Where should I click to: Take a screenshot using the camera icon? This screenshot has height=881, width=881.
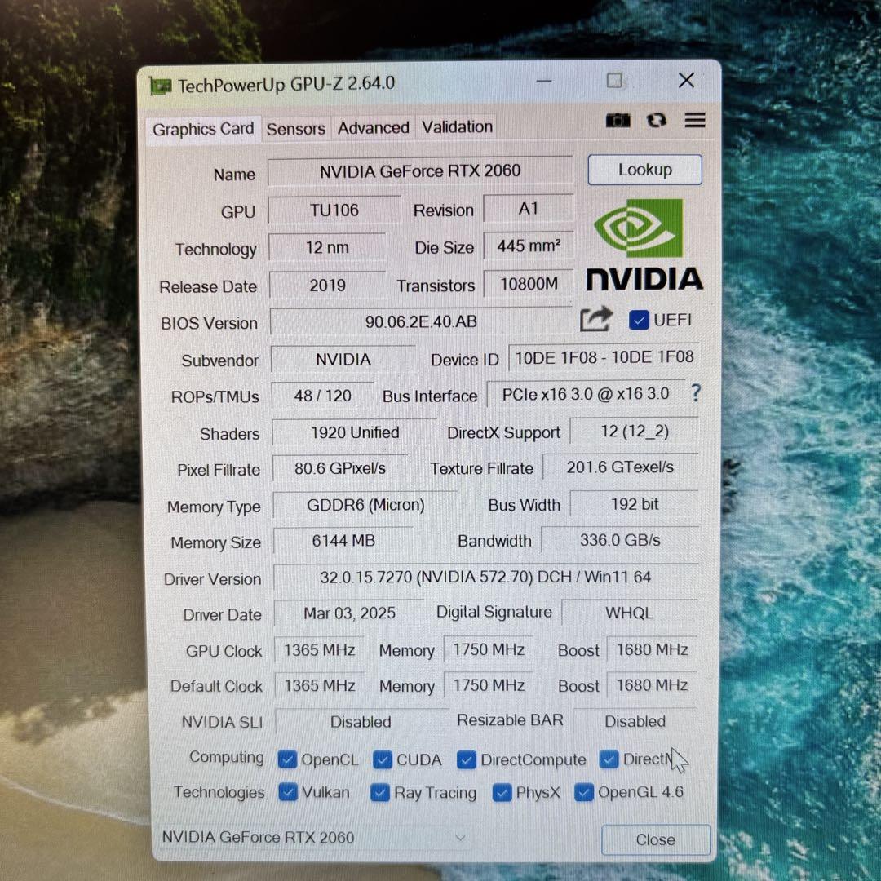618,120
